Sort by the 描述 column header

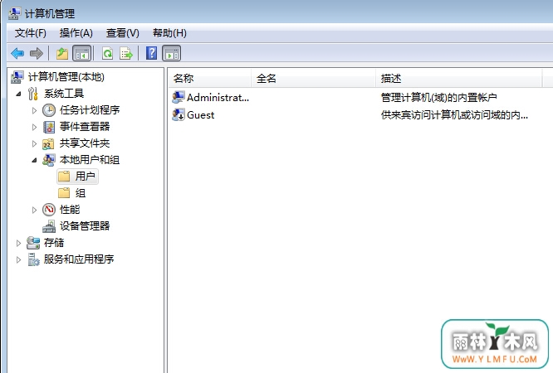[459, 78]
